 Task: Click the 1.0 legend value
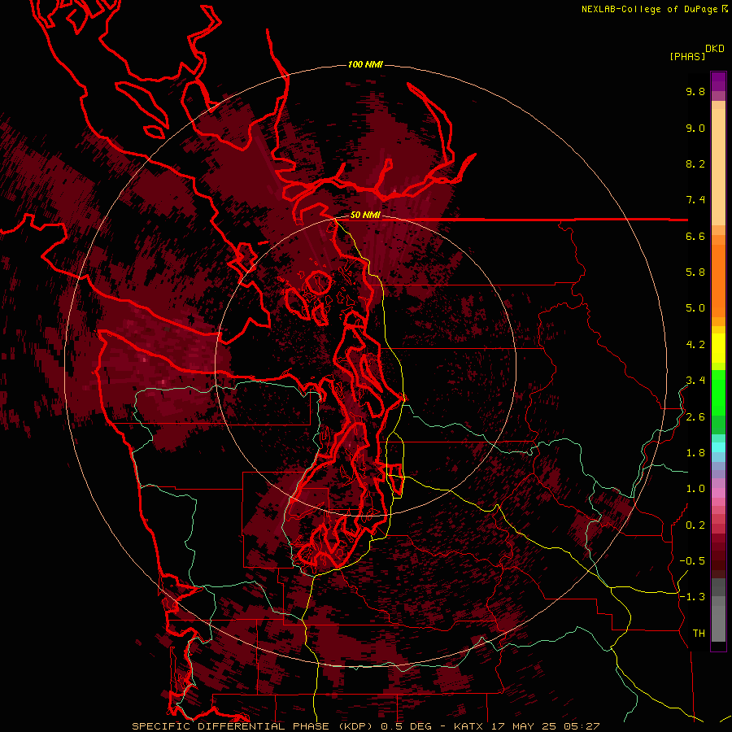point(695,489)
